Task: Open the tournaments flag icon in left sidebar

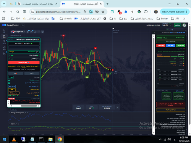Action: point(4,37)
